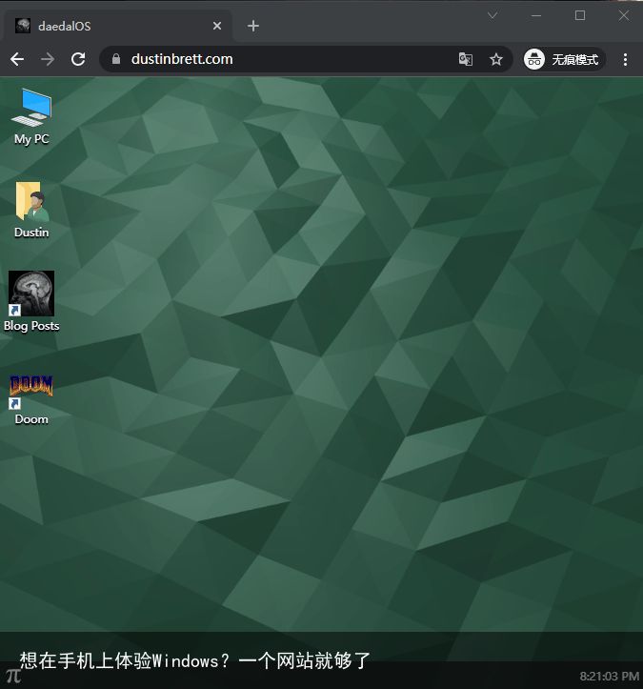The height and width of the screenshot is (689, 643).
Task: Click the padlock site info icon
Action: click(116, 59)
